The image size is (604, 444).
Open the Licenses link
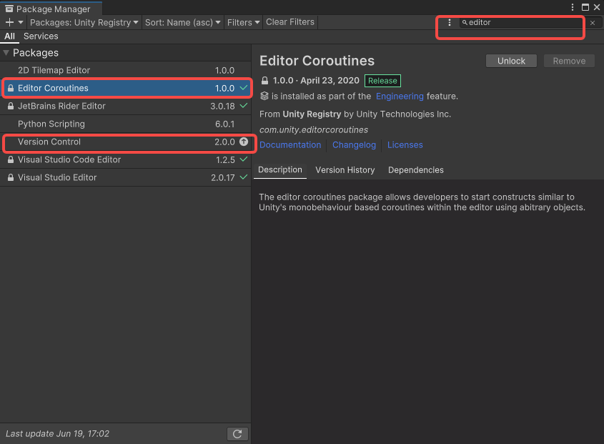point(405,145)
